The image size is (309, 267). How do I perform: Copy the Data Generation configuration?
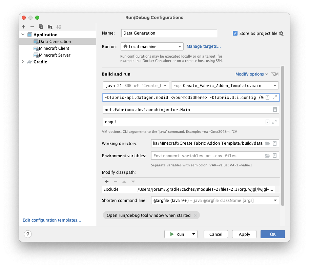[x=41, y=27]
